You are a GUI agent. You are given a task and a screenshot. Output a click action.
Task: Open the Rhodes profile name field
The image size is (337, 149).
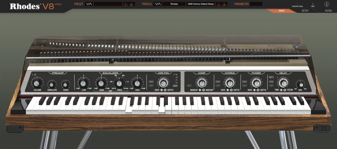coord(174,4)
